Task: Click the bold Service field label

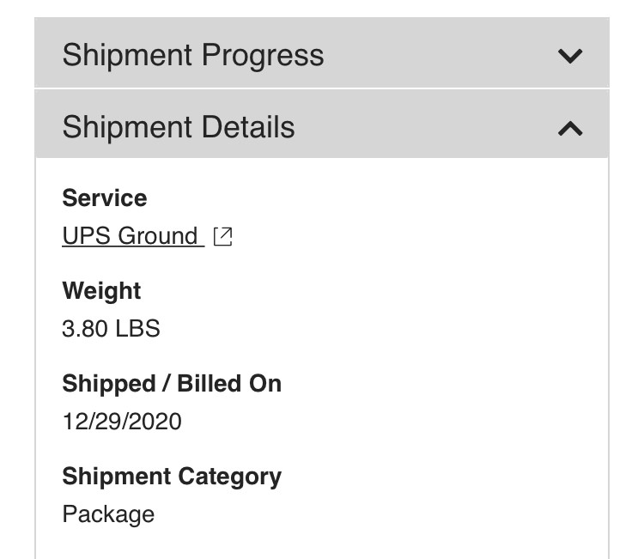Action: point(105,198)
